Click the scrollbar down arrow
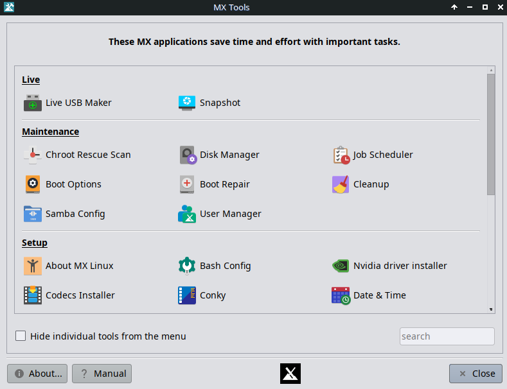Viewport: 507px width, 389px height. (491, 309)
